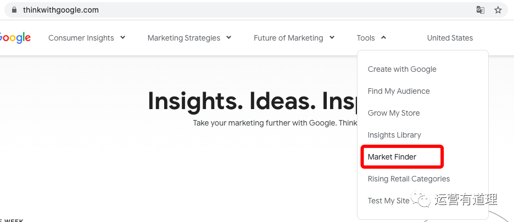Image resolution: width=514 pixels, height=222 pixels.
Task: Open Rising Retail Categories tool
Action: [409, 179]
